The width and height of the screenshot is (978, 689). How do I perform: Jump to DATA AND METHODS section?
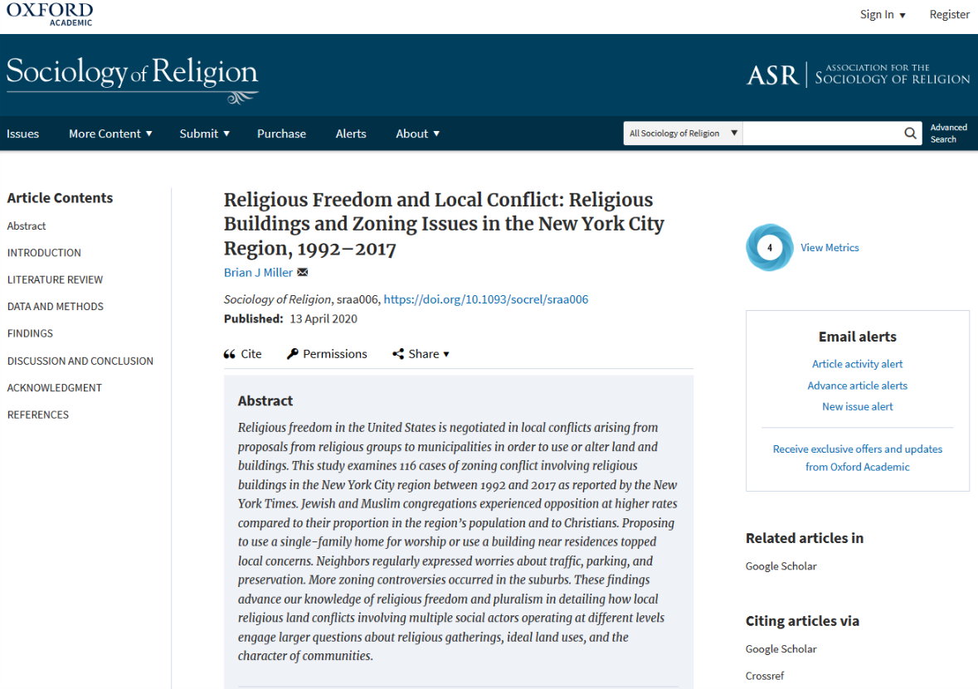click(x=55, y=306)
